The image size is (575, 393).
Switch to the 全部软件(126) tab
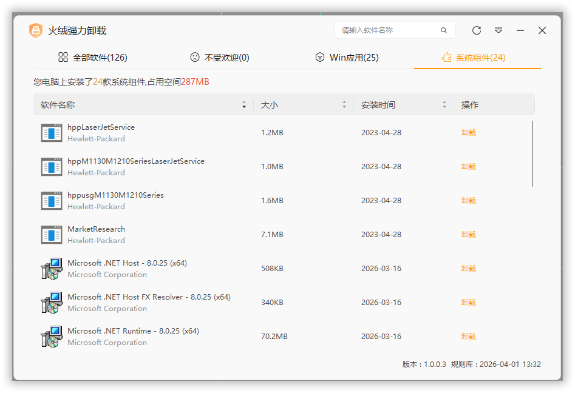pyautogui.click(x=92, y=58)
